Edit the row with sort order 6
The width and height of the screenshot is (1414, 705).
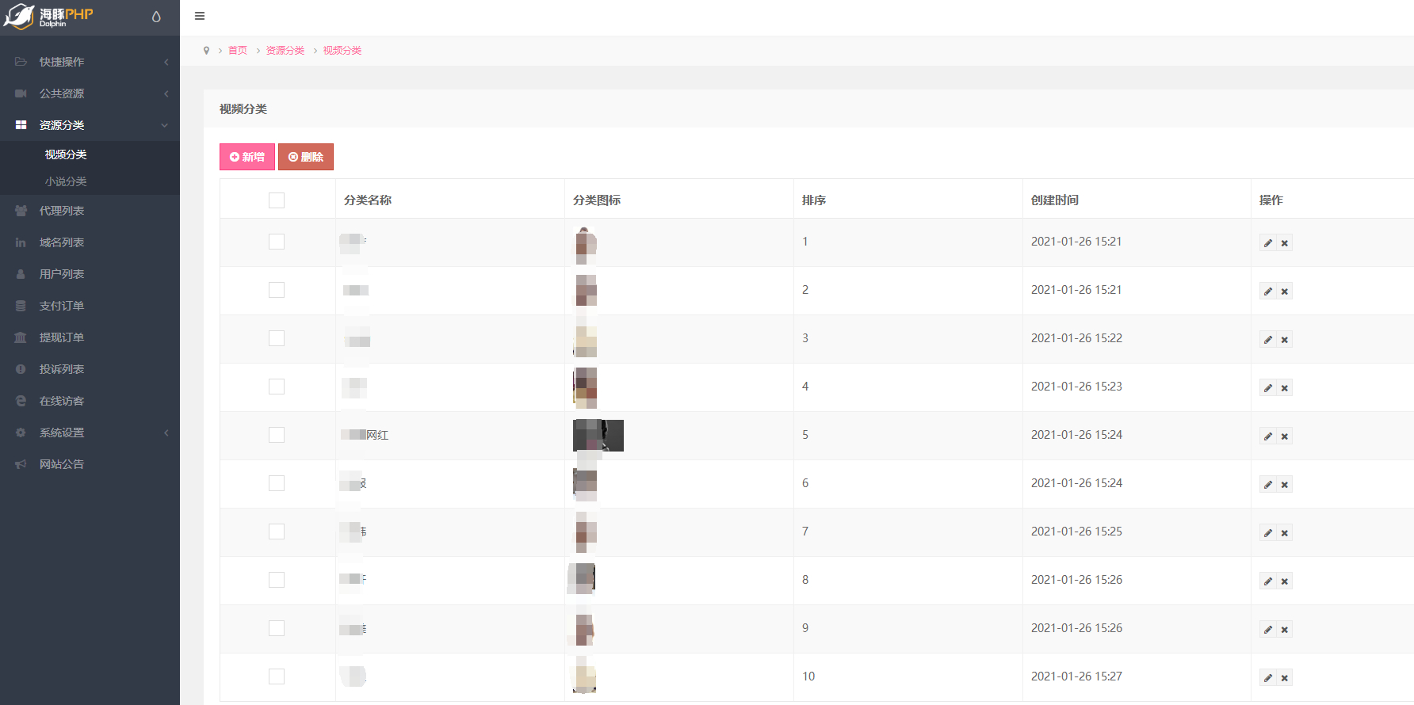point(1268,485)
